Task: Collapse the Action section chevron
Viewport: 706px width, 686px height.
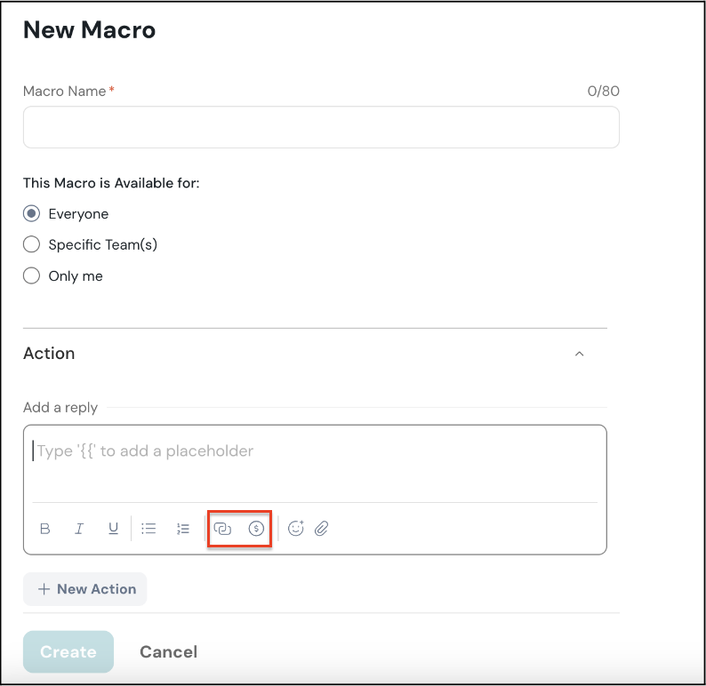Action: pyautogui.click(x=580, y=354)
